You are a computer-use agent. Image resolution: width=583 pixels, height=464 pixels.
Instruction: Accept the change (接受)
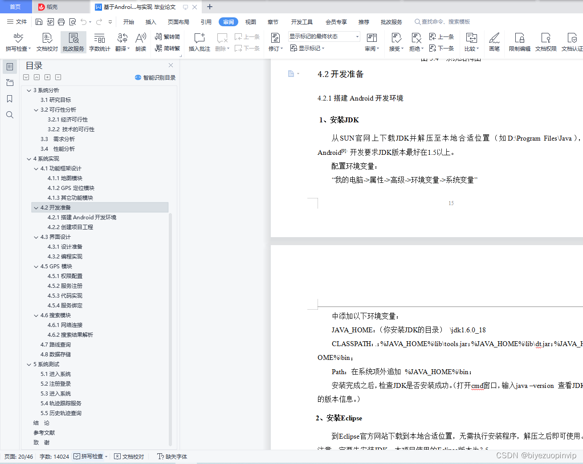tap(396, 42)
